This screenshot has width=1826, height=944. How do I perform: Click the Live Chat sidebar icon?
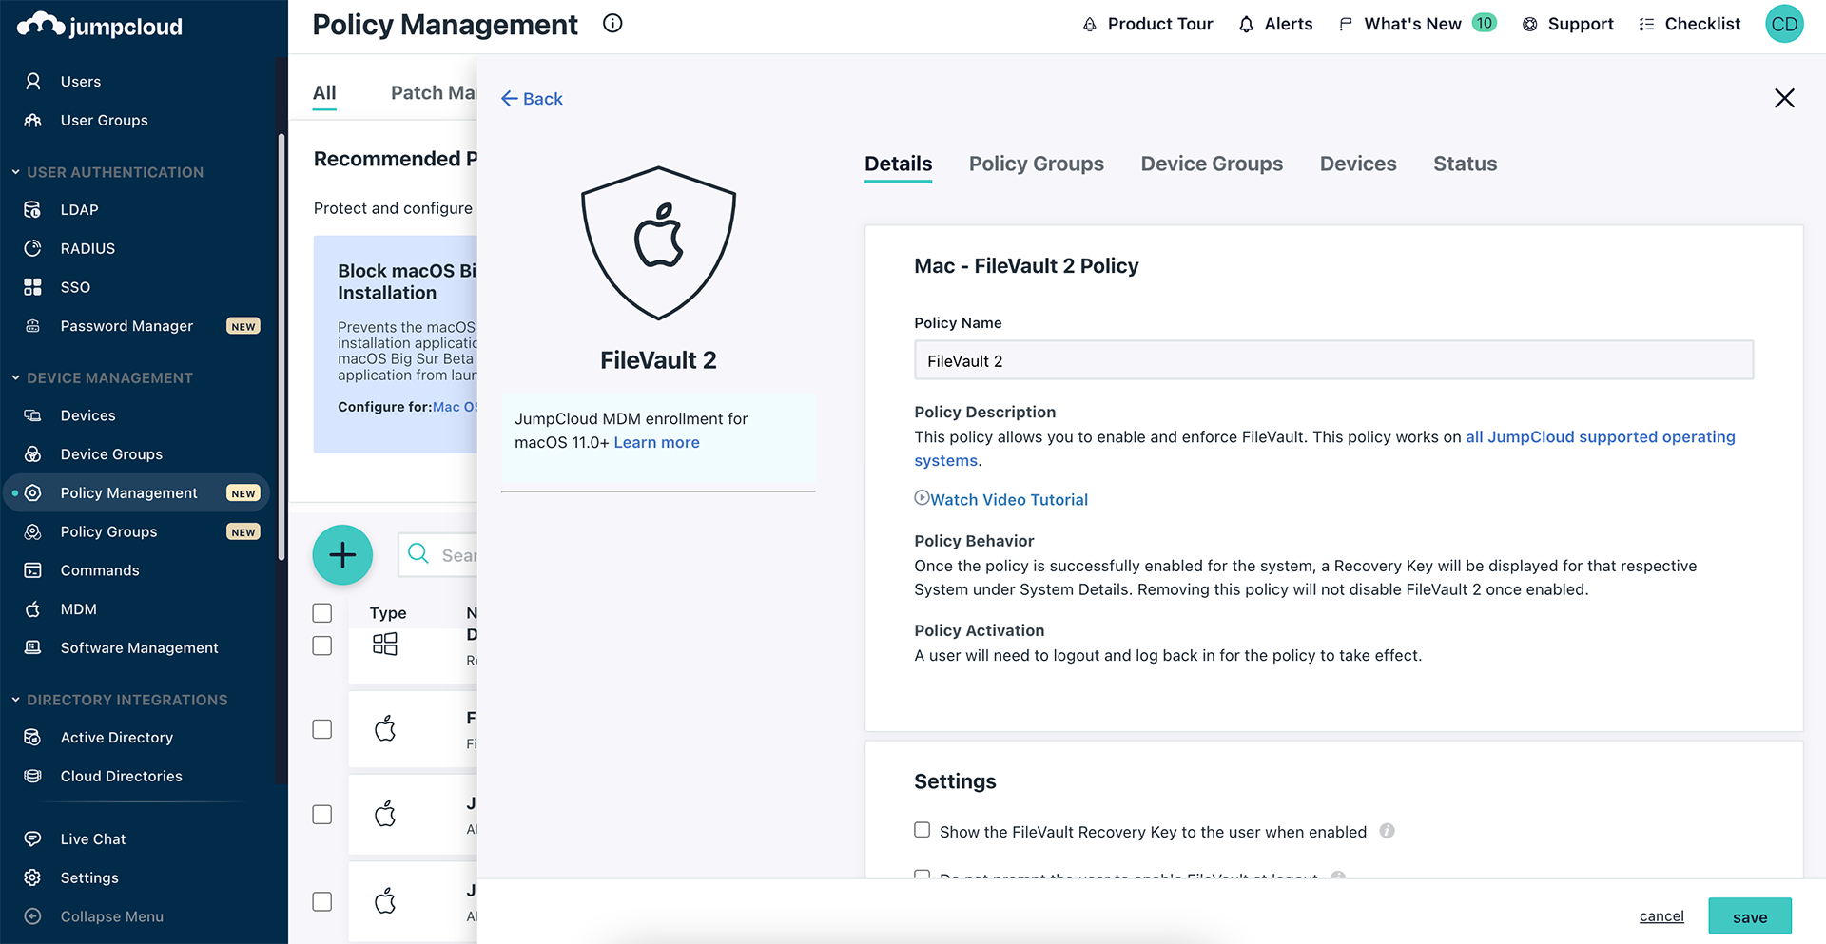click(33, 839)
